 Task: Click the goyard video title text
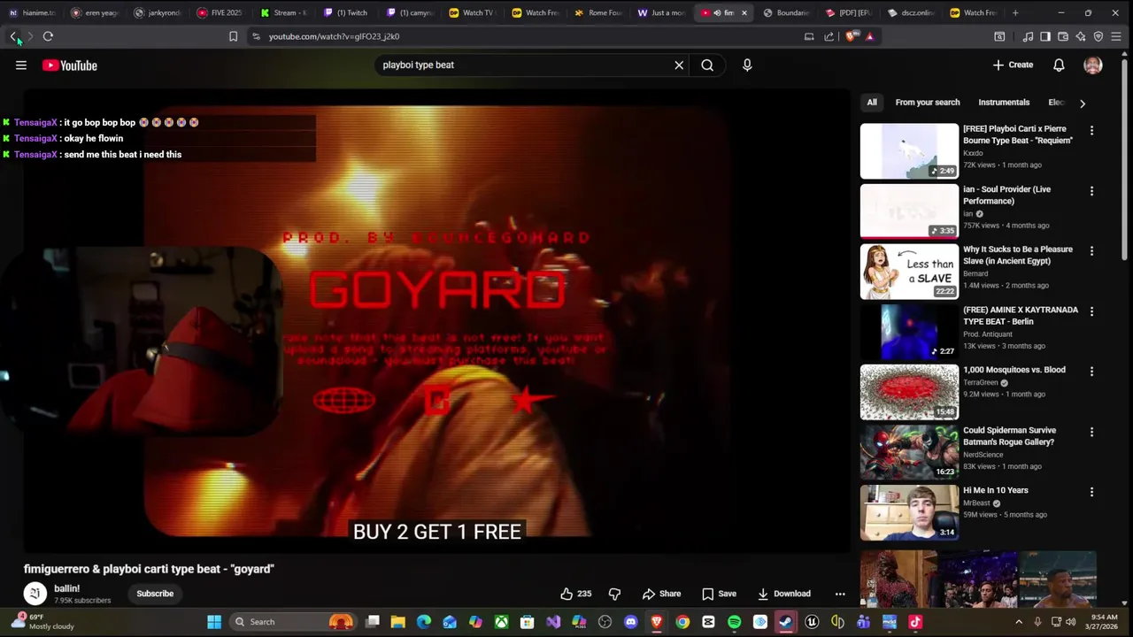click(149, 569)
